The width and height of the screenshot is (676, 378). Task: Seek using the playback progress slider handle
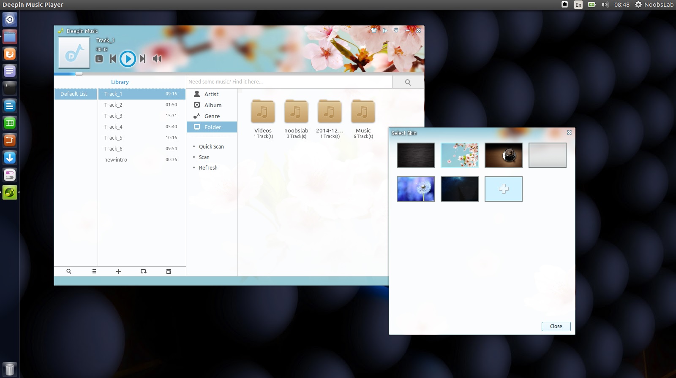tap(79, 73)
